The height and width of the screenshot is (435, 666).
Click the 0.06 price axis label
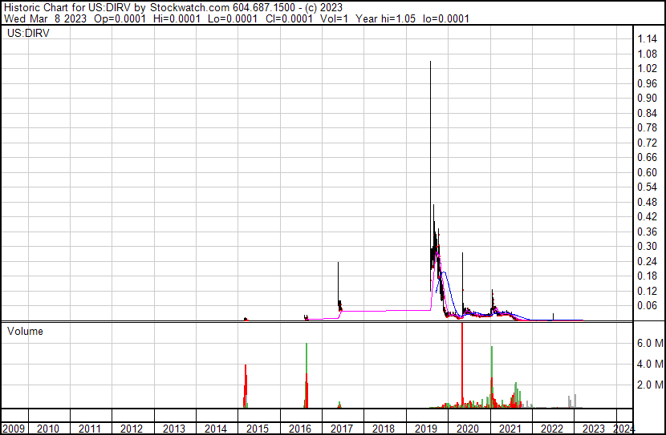[648, 306]
